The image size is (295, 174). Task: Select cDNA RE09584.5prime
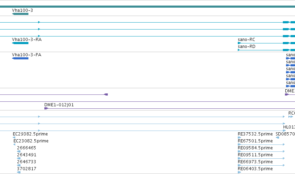(255, 148)
